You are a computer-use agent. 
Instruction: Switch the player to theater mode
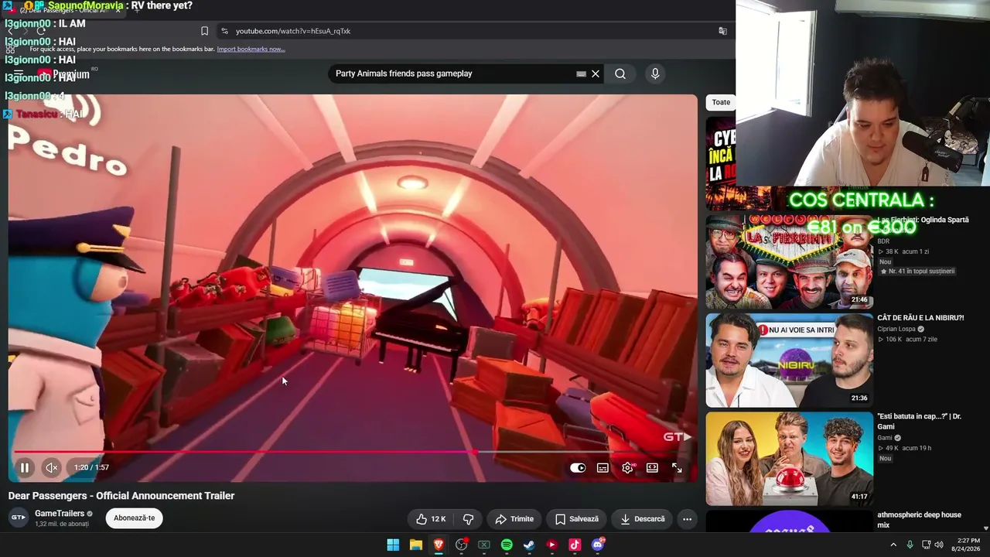(652, 467)
